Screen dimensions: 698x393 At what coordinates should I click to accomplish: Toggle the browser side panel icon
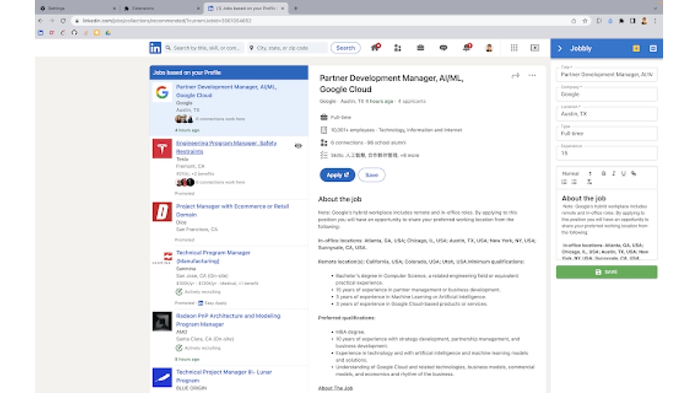coord(632,20)
